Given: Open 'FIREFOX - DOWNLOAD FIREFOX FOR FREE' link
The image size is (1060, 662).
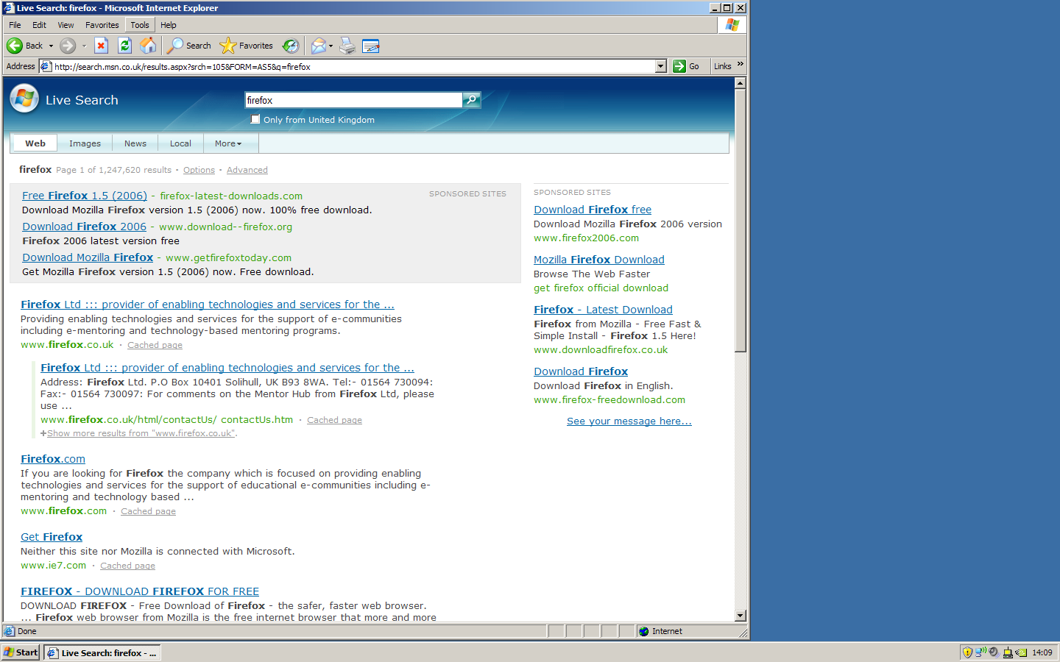Looking at the screenshot, I should [x=140, y=591].
